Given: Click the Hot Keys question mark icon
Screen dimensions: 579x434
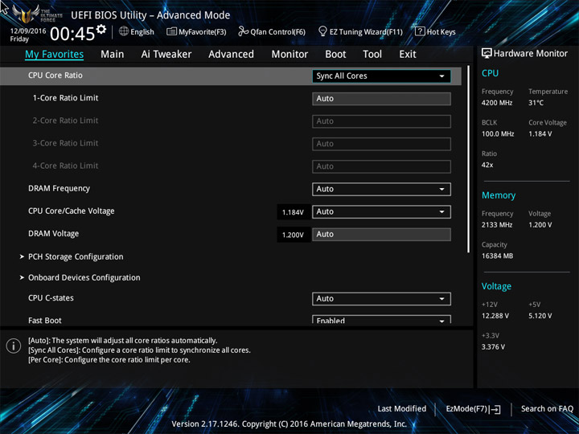Looking at the screenshot, I should [420, 31].
